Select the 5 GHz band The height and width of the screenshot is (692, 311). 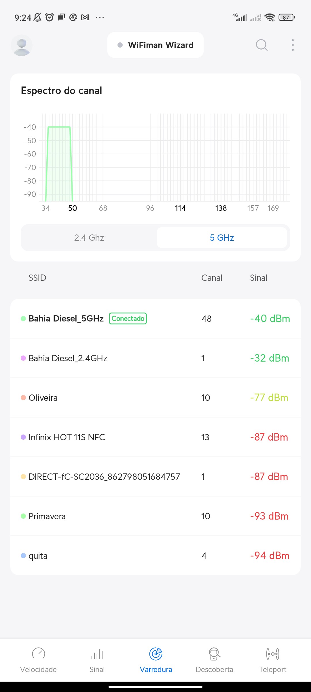[x=222, y=238]
